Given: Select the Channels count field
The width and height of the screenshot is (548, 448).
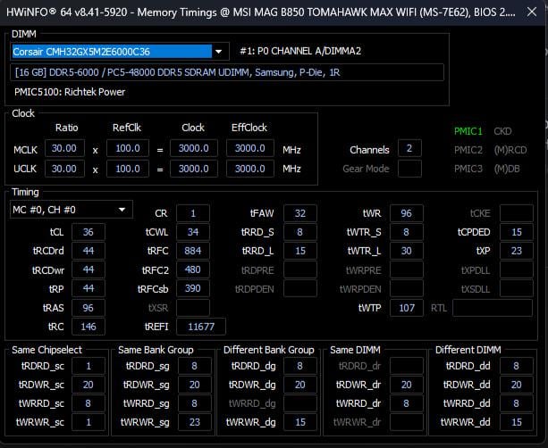Looking at the screenshot, I should coord(409,149).
